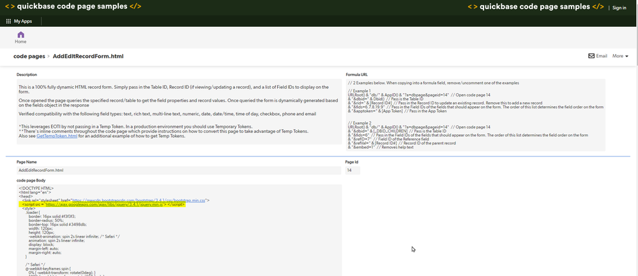Click the Description label
This screenshot has height=276, width=638.
[27, 75]
